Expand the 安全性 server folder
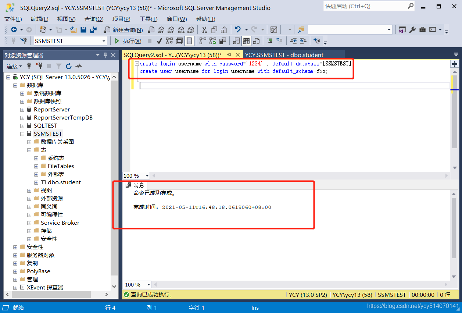The image size is (462, 313). [x=15, y=247]
